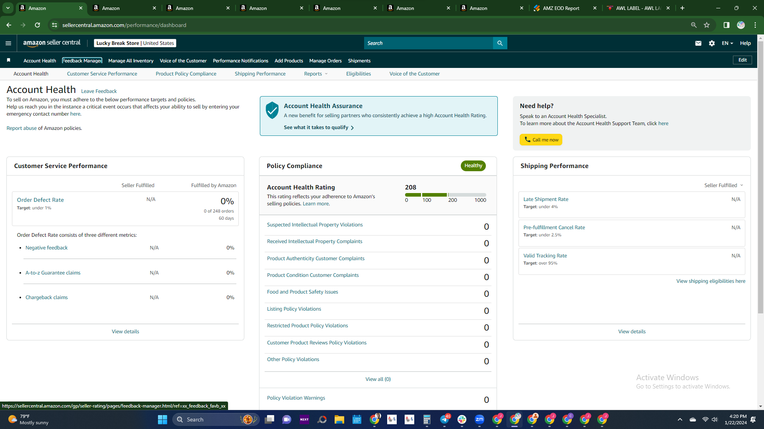The image size is (764, 429).
Task: Click View all (0) policy link
Action: (378, 379)
